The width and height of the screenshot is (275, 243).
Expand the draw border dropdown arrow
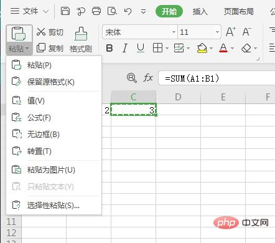coord(189,49)
